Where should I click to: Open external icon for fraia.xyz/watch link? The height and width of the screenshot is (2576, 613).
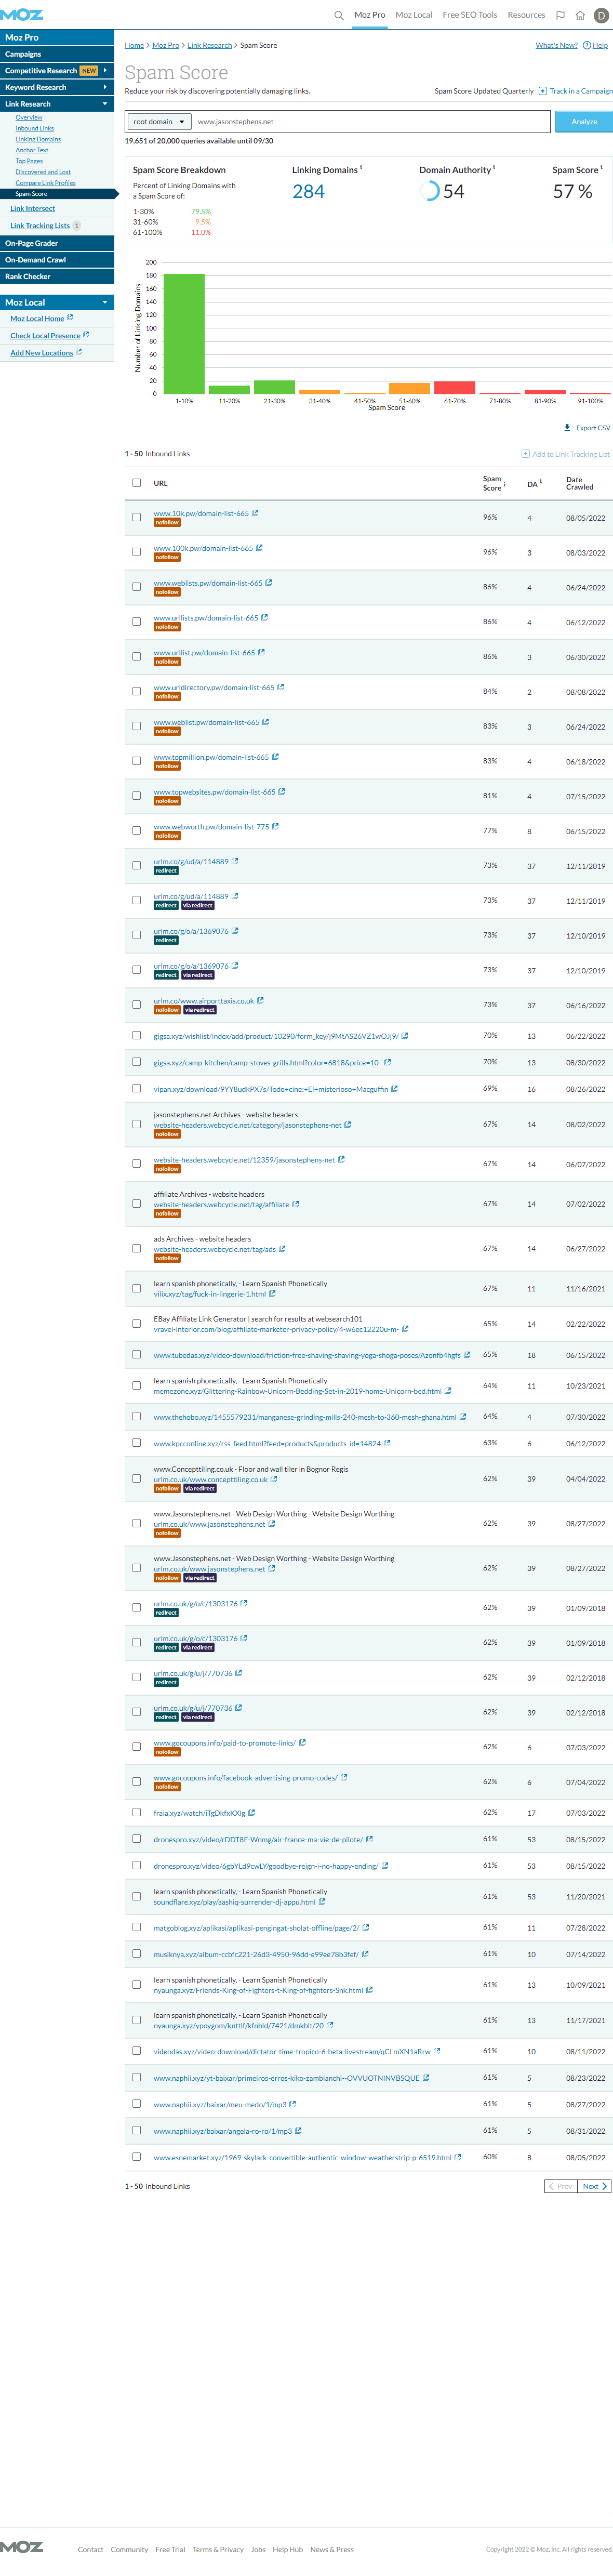[x=251, y=1813]
